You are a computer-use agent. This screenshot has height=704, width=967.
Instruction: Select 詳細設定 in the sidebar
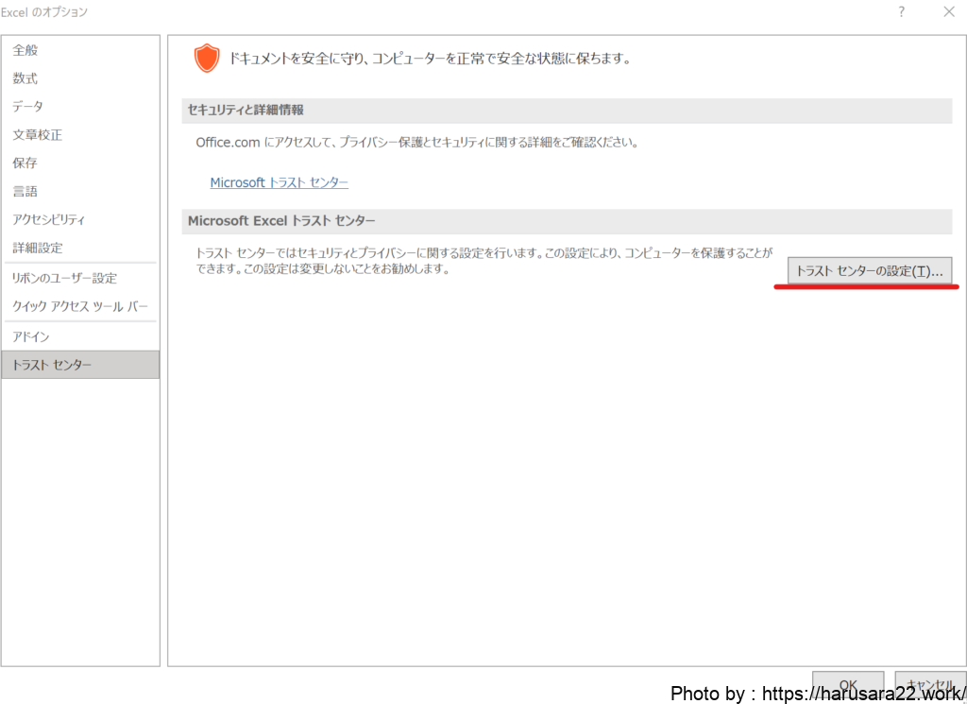tap(38, 249)
